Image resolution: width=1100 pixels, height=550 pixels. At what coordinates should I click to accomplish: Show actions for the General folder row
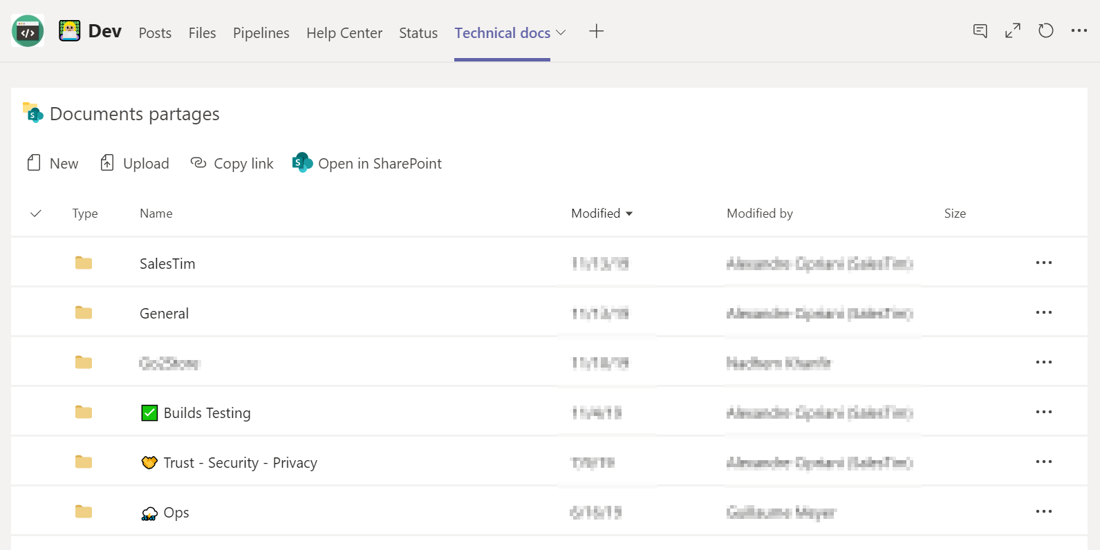(1043, 313)
